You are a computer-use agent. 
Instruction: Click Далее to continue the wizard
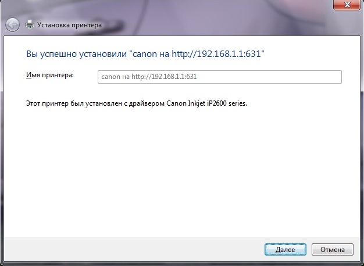286,250
